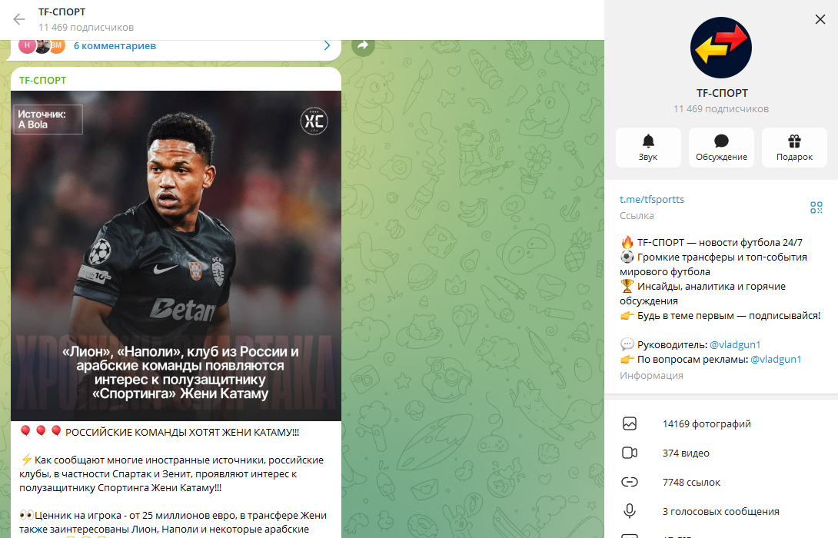Show the channel QR code
Image resolution: width=838 pixels, height=538 pixels.
tap(816, 208)
